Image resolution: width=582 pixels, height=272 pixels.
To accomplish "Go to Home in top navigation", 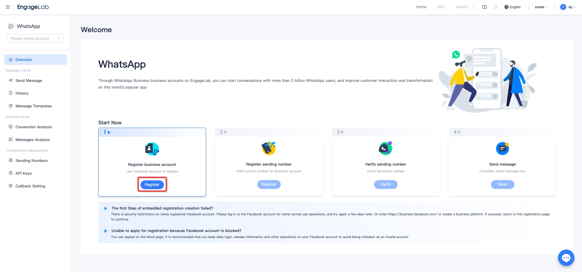I will point(421,7).
